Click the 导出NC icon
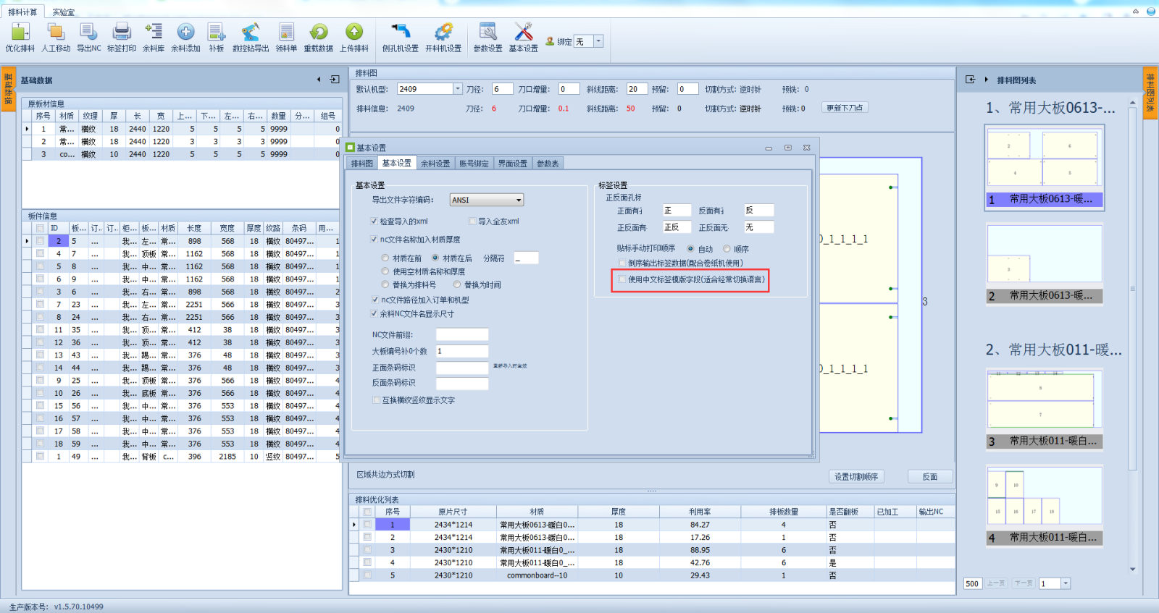The width and height of the screenshot is (1159, 613). (88, 32)
